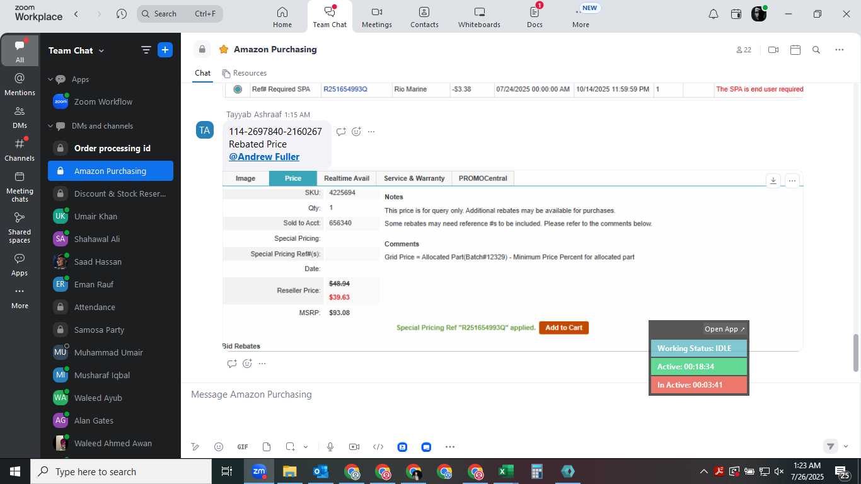Open the Channels section
Screen dimensions: 861x484
[x=20, y=150]
